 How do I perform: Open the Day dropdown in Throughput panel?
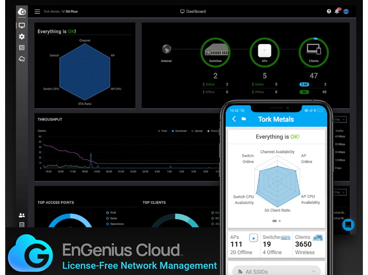point(340,120)
